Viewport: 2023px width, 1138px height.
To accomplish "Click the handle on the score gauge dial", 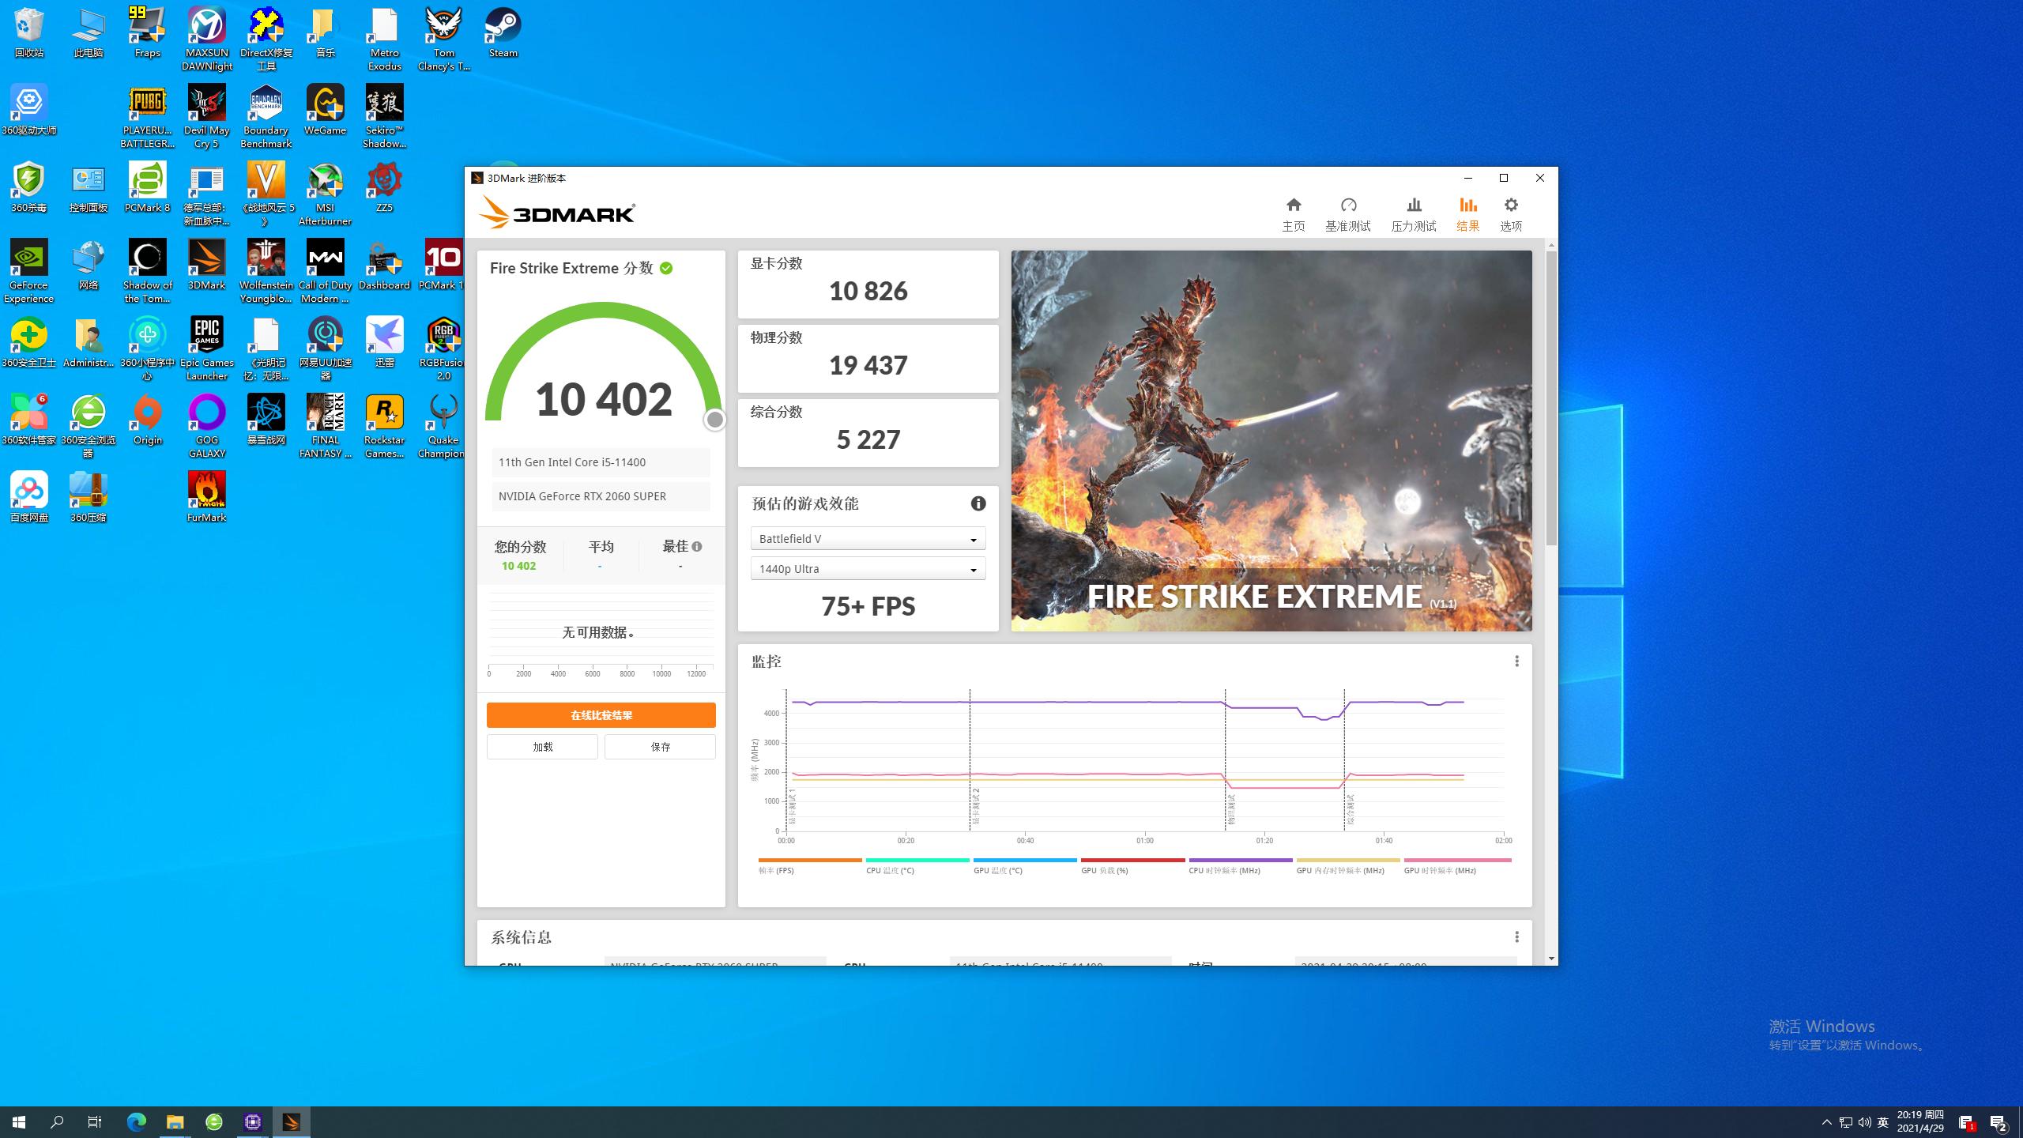I will click(714, 420).
